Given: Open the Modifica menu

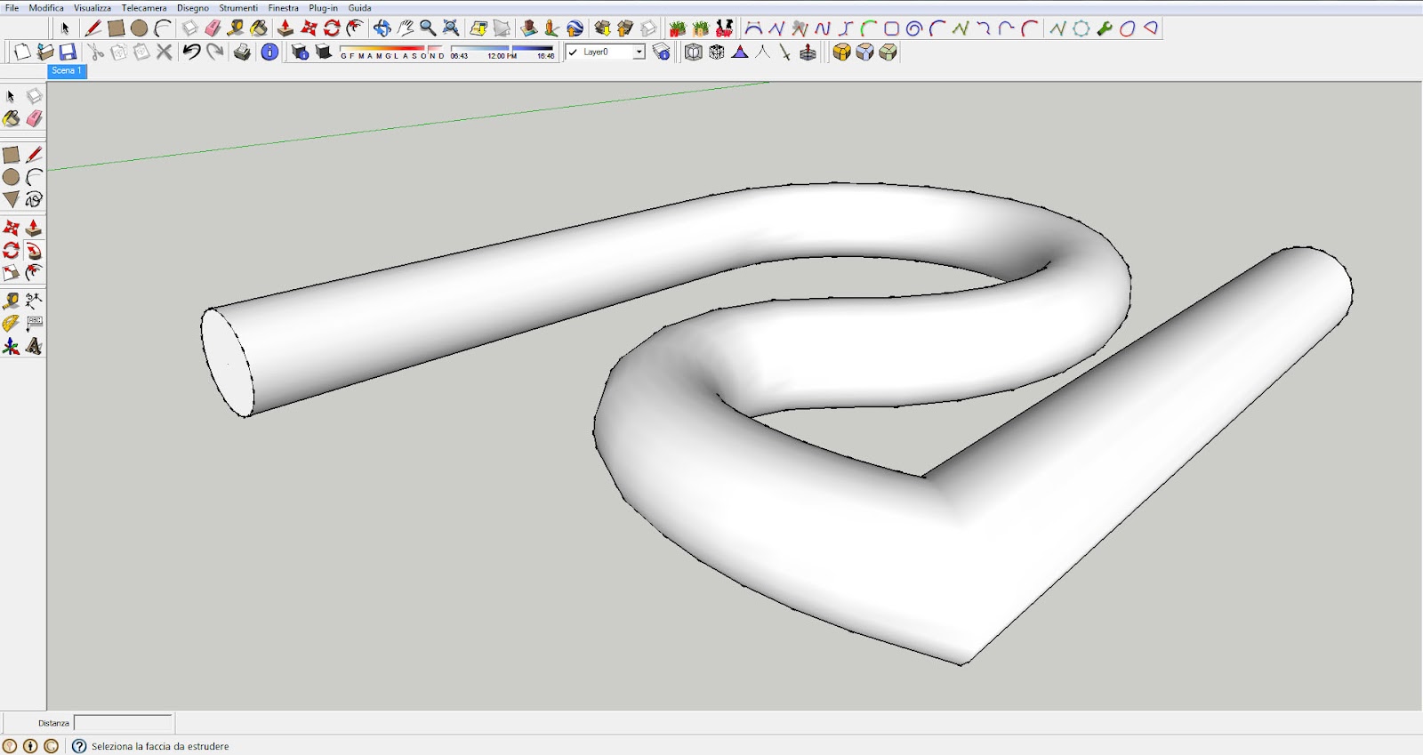Looking at the screenshot, I should [46, 8].
